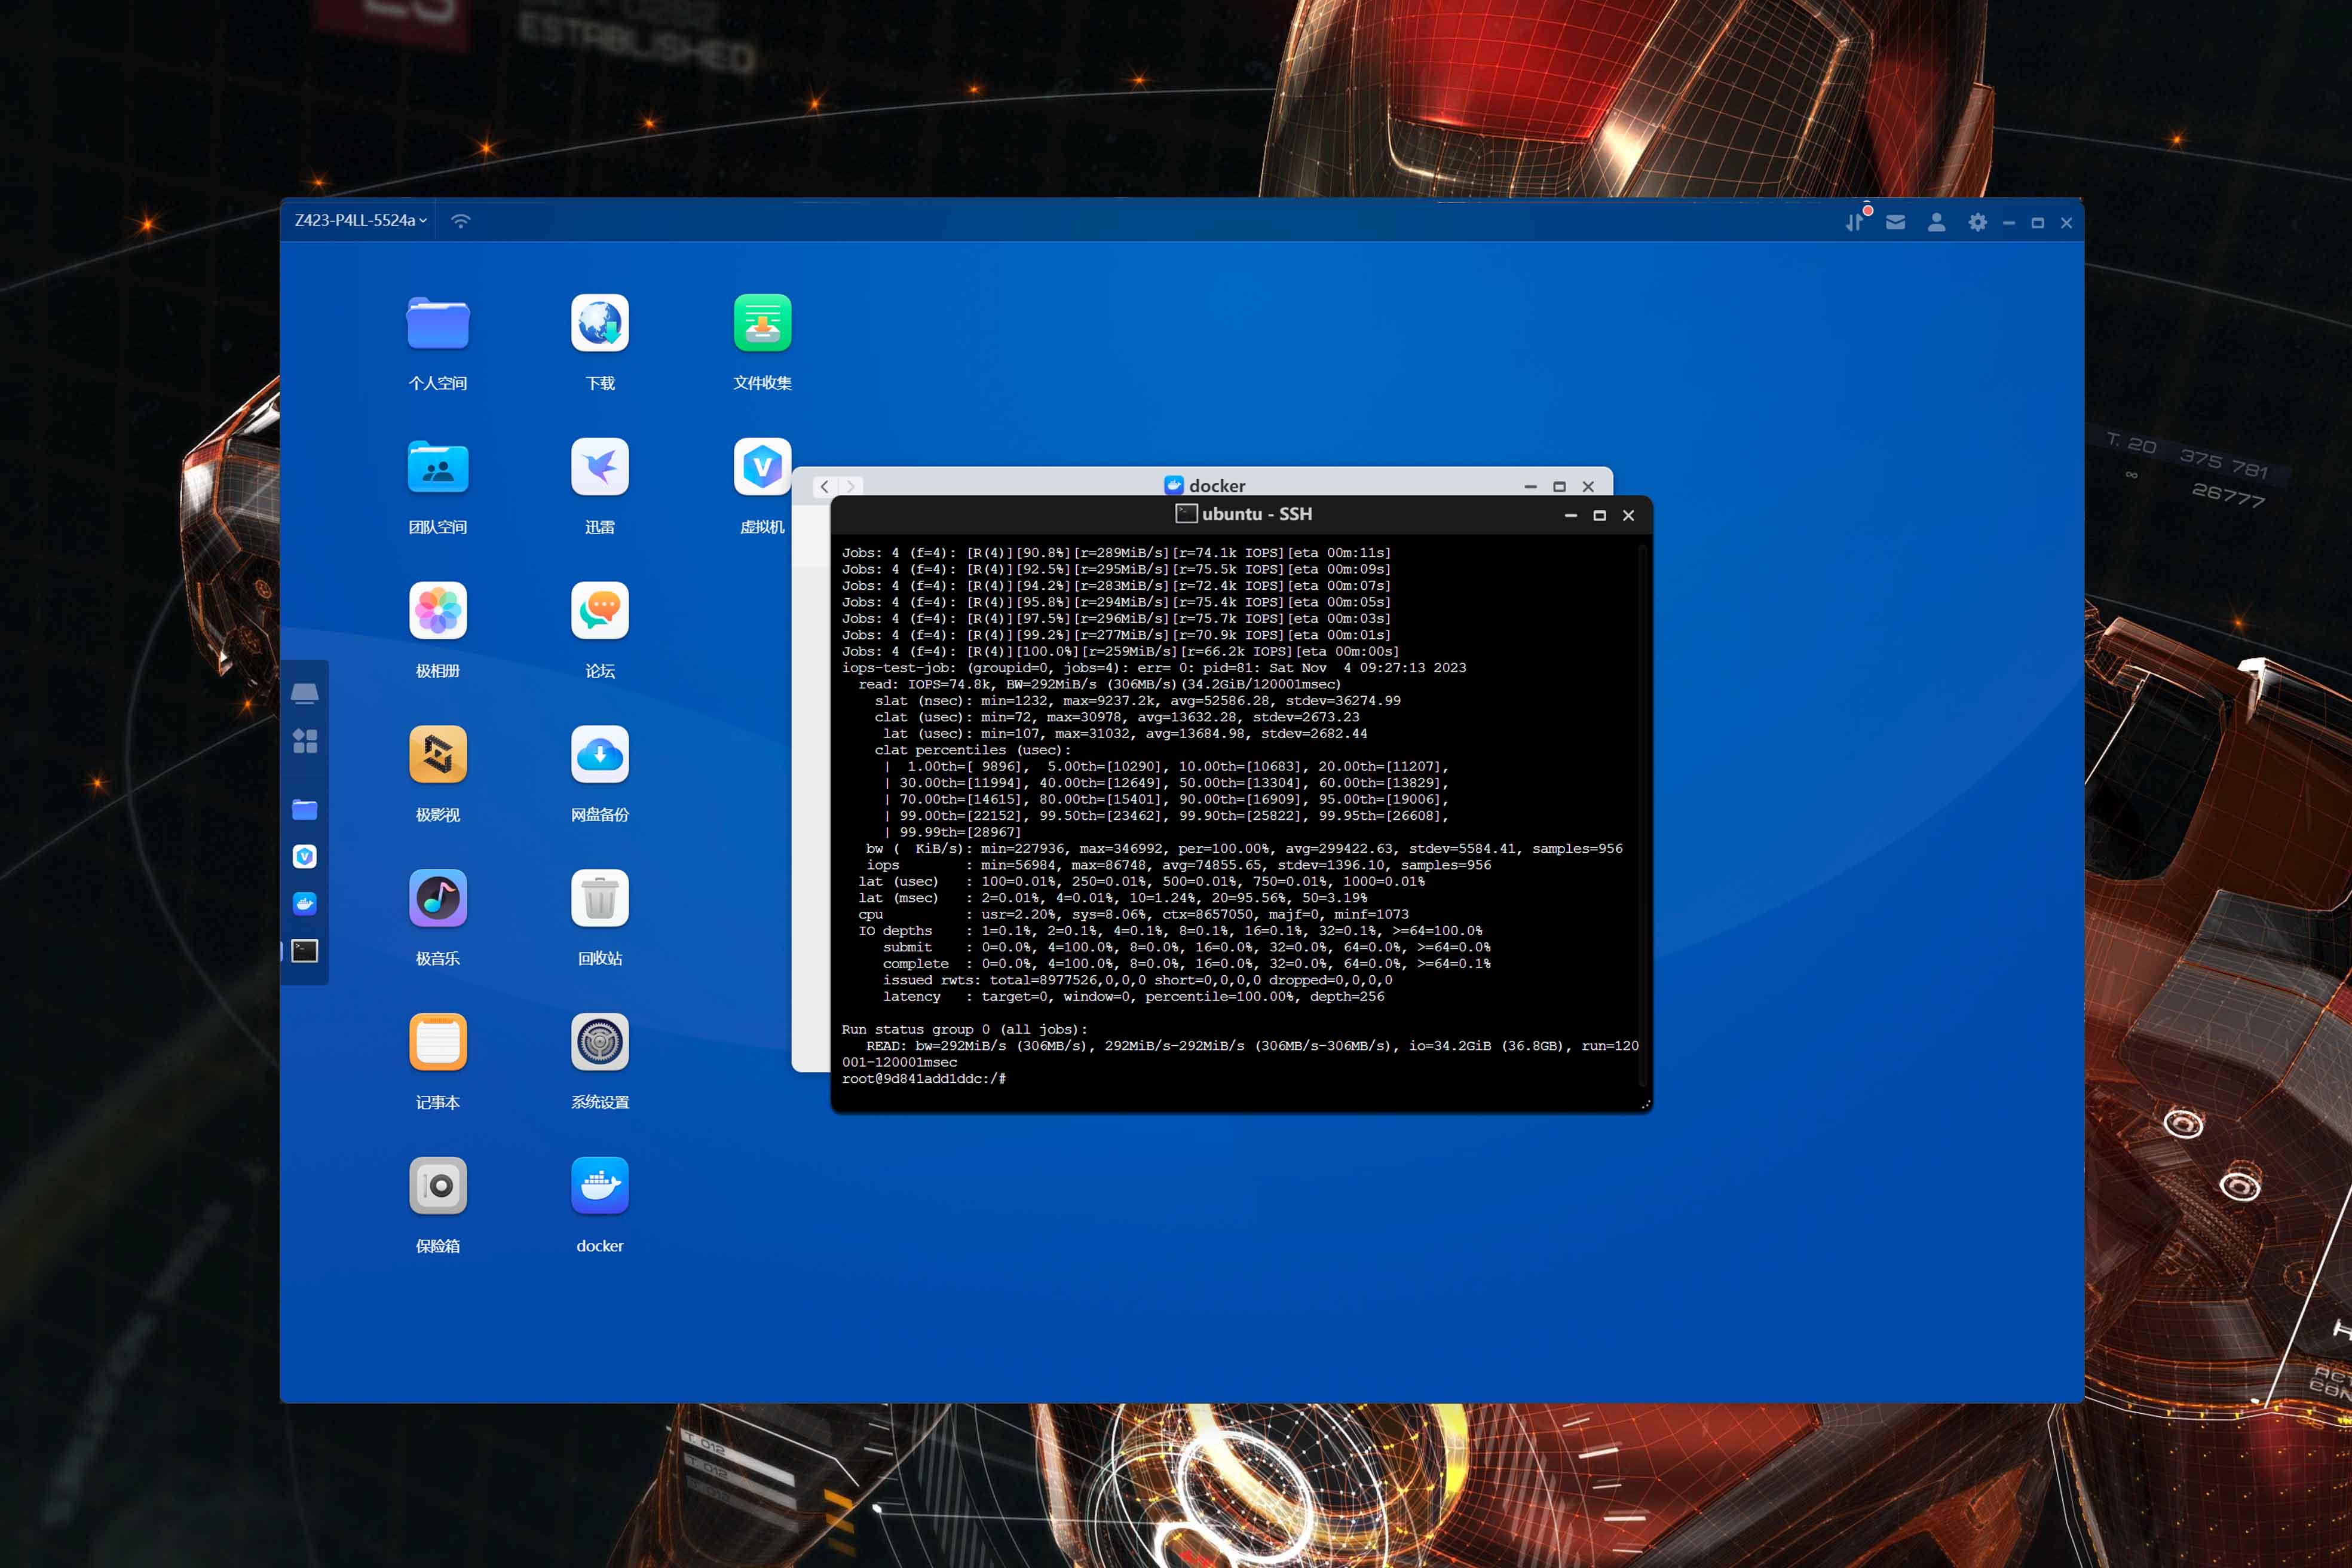This screenshot has width=2352, height=1568.
Task: Minimize the docker window
Action: 1530,487
